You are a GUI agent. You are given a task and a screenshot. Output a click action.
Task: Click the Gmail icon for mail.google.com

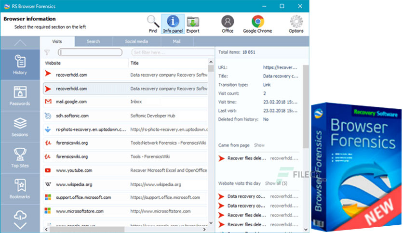coord(48,102)
